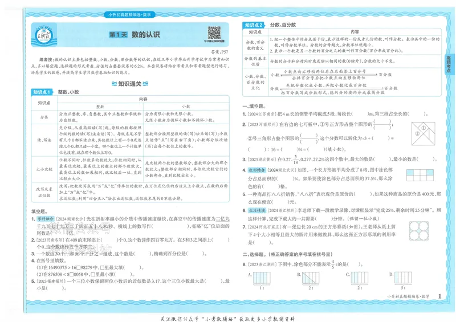
Task: Click the 小数 column header
Action: (186, 107)
